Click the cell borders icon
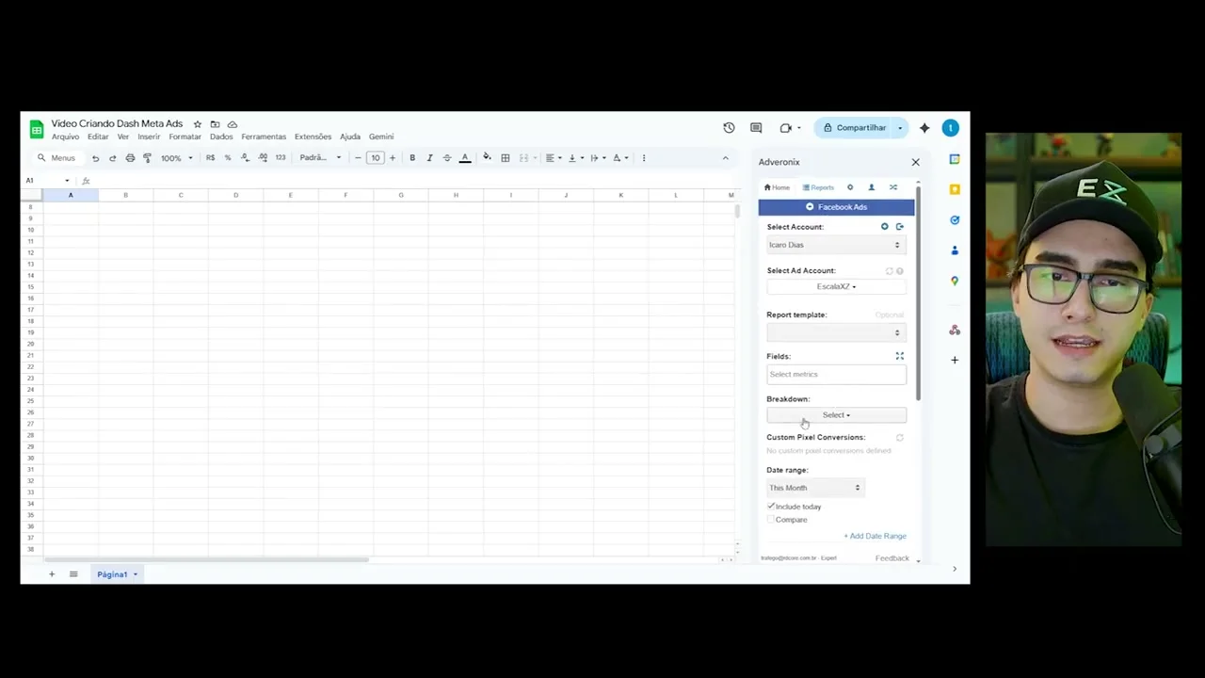 coord(506,158)
